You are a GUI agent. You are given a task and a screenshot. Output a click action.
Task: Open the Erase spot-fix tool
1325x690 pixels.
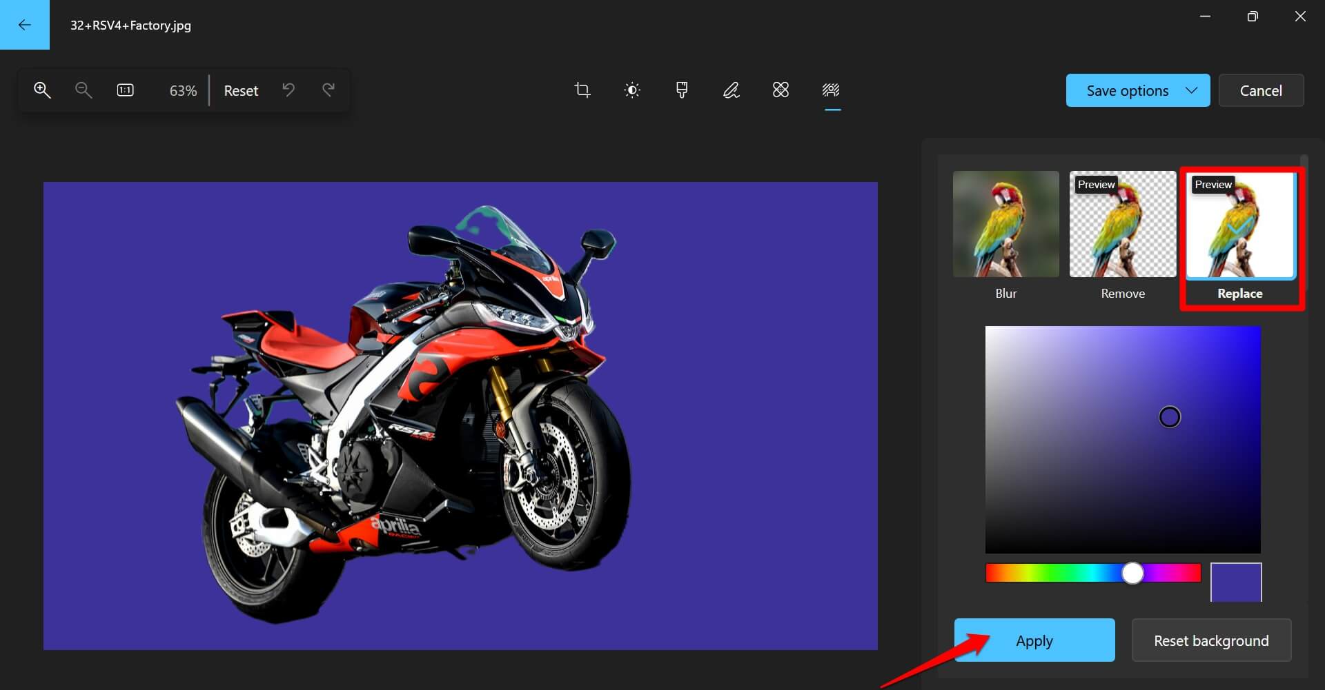781,90
